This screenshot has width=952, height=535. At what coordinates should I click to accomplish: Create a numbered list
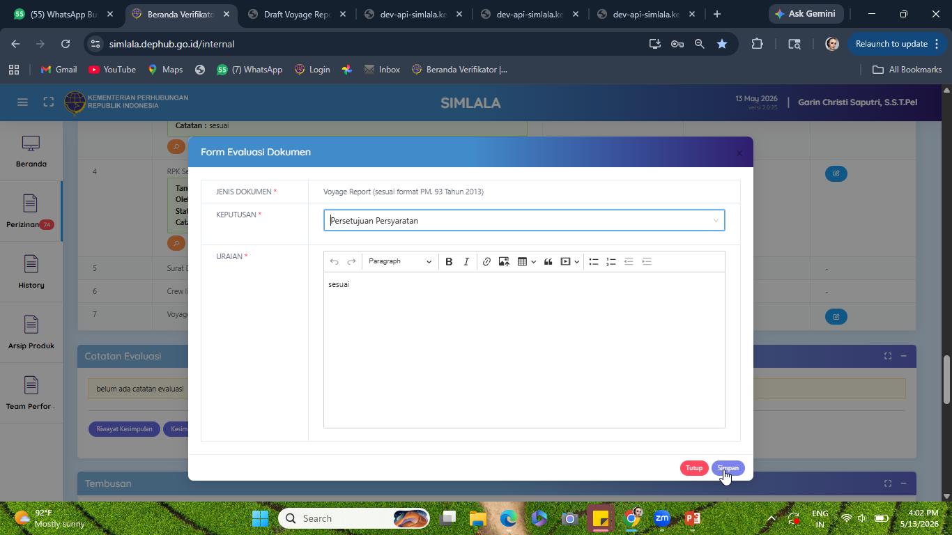pyautogui.click(x=611, y=261)
